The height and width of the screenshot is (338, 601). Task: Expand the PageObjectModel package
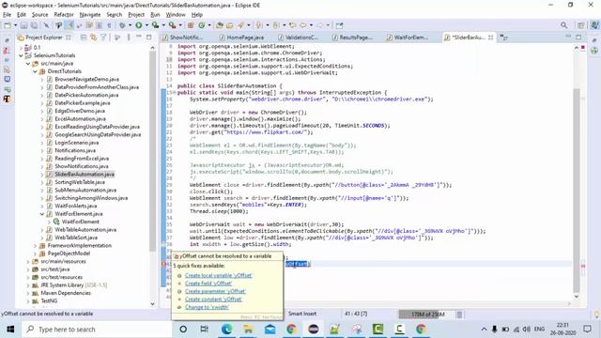tap(36, 253)
